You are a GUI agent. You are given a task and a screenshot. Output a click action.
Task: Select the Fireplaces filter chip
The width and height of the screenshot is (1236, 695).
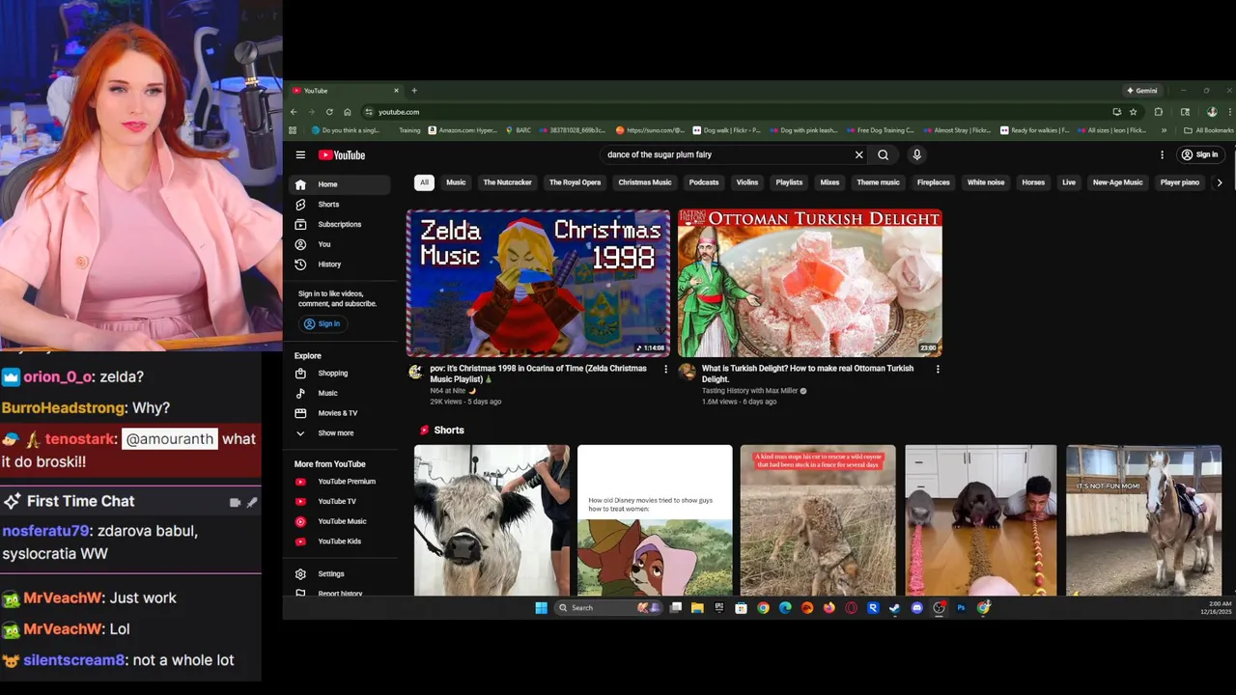[x=934, y=182]
